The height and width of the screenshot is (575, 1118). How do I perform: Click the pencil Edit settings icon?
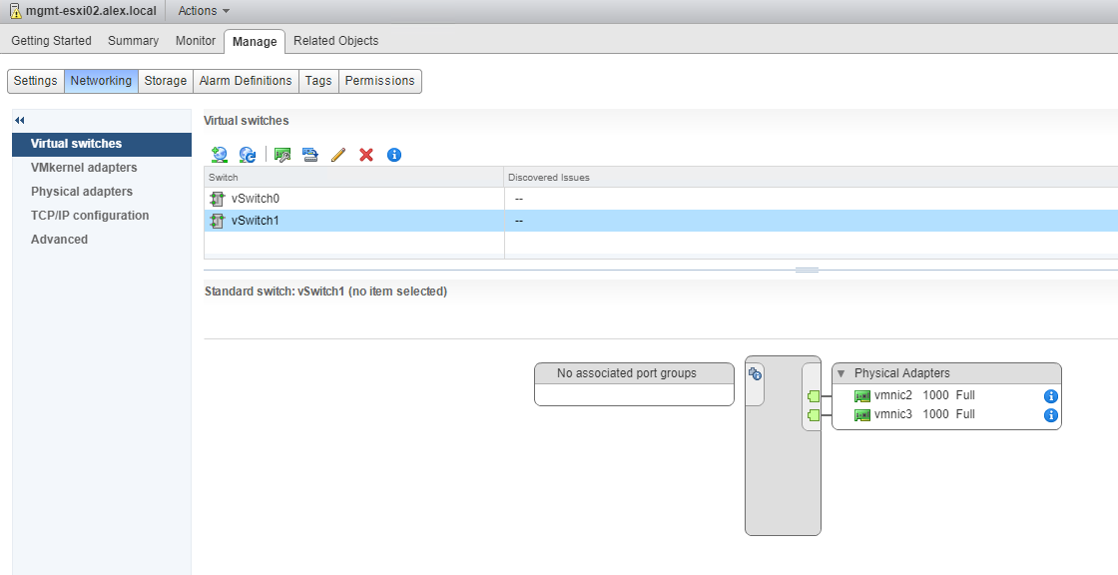(337, 155)
